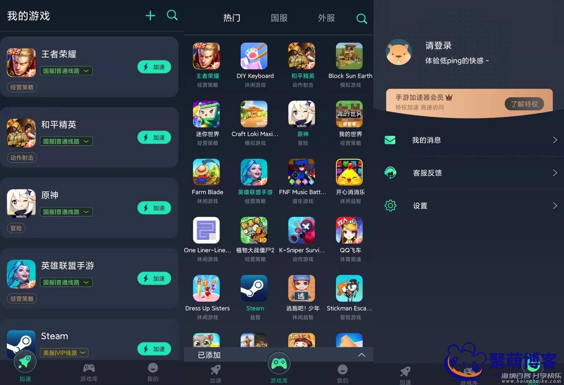
Task: Open the 手游加速器会员 banner
Action: [469, 103]
